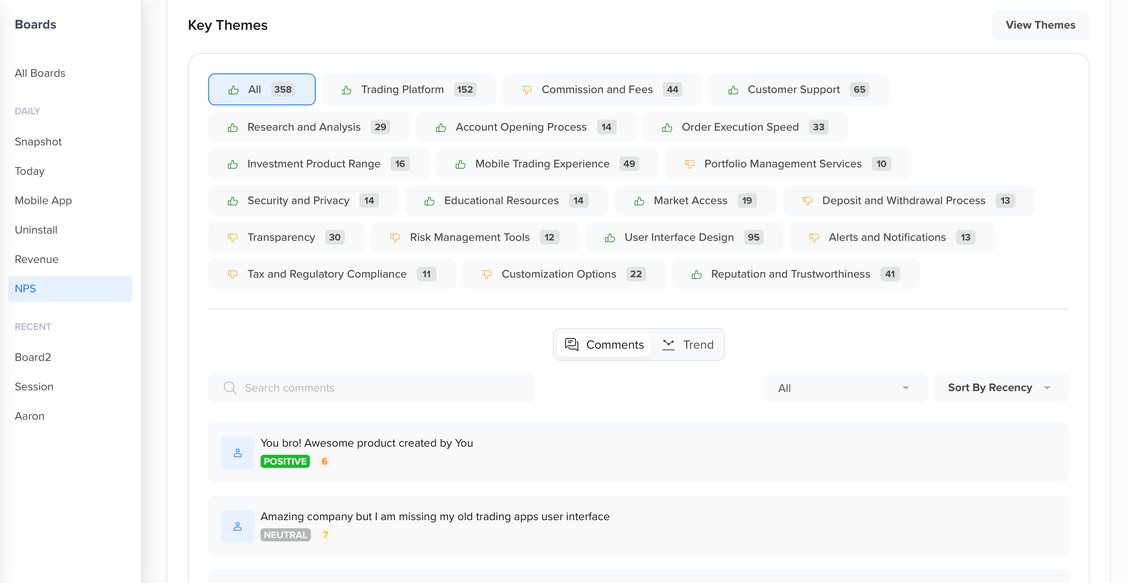Click thumbs-down icon on Portfolio Management Services
This screenshot has height=583, width=1128.
[x=690, y=164]
